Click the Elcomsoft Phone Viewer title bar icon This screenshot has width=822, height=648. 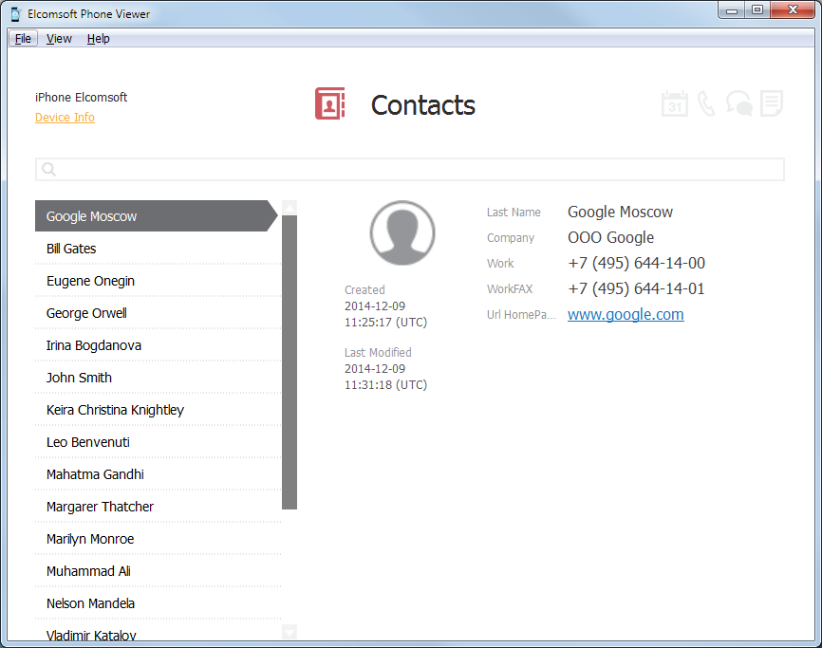[x=17, y=14]
